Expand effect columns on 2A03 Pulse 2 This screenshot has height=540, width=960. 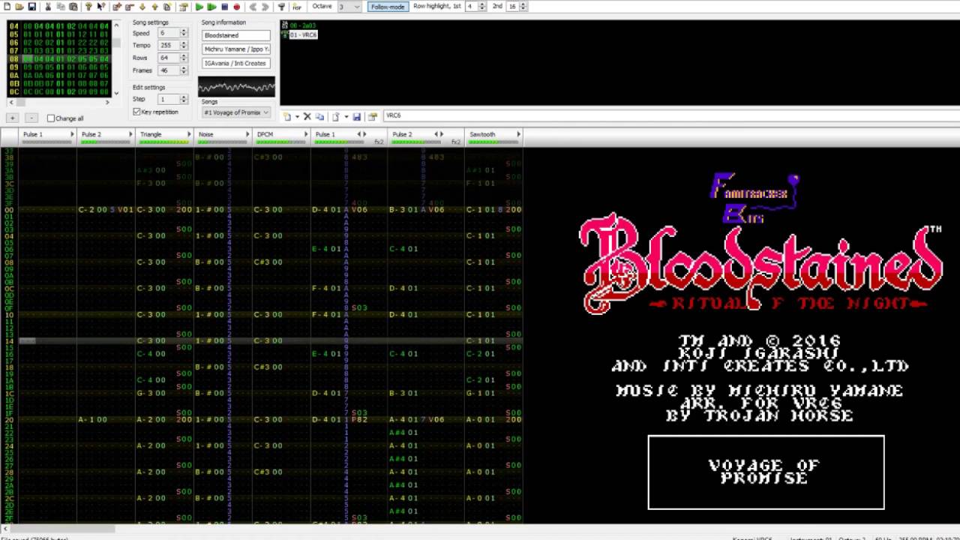[x=131, y=134]
